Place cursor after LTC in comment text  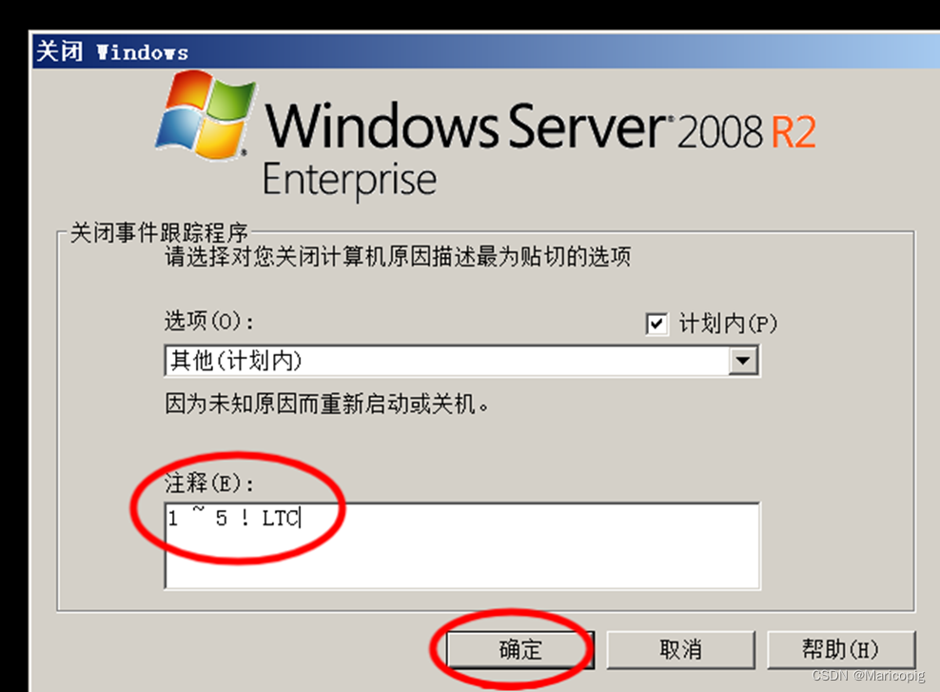[x=301, y=518]
